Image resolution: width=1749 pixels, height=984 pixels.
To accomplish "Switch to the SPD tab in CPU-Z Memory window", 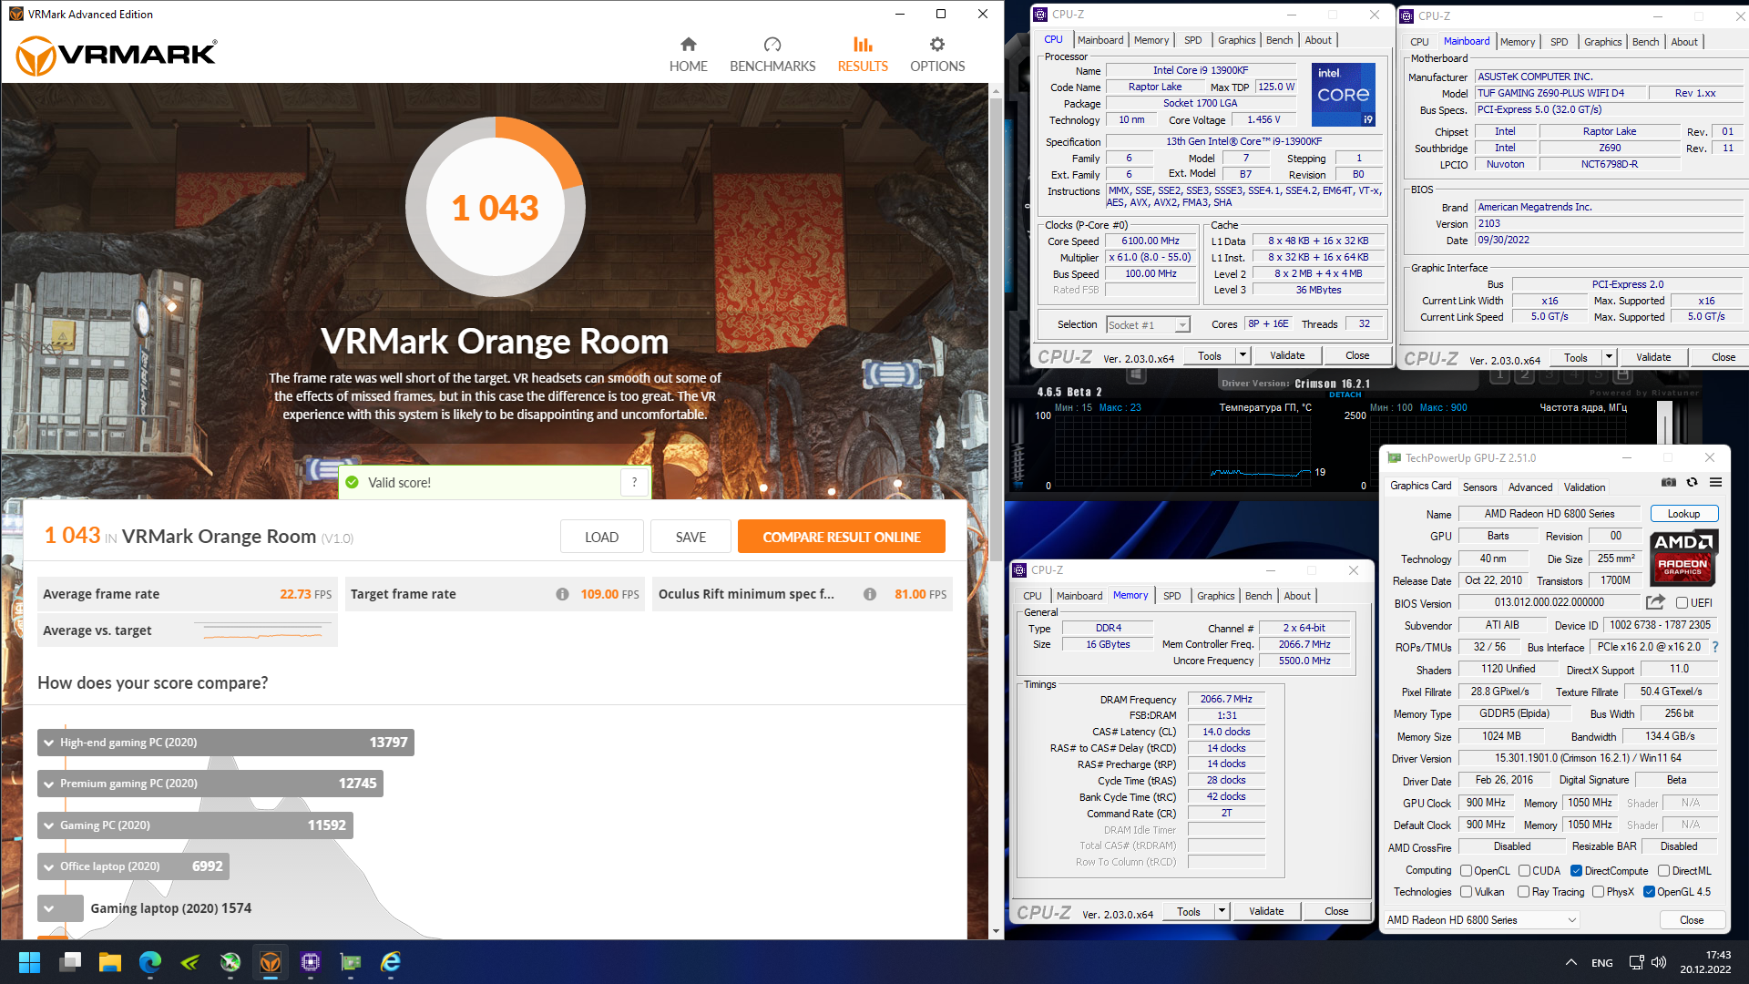I will pyautogui.click(x=1172, y=596).
